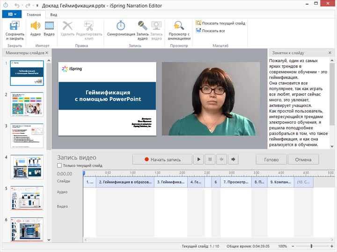Click zoom slider handle in status bar
This screenshot has height=252, width=337.
coord(311,246)
